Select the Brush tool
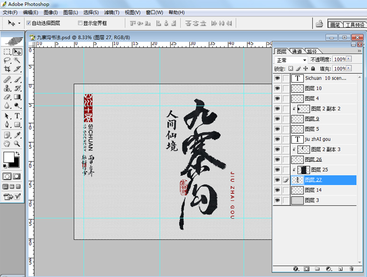Screen dimensions: 367x277 coord(17,80)
